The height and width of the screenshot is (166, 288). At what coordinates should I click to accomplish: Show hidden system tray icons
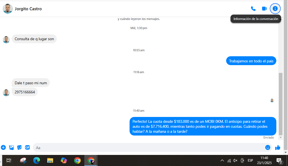222,160
